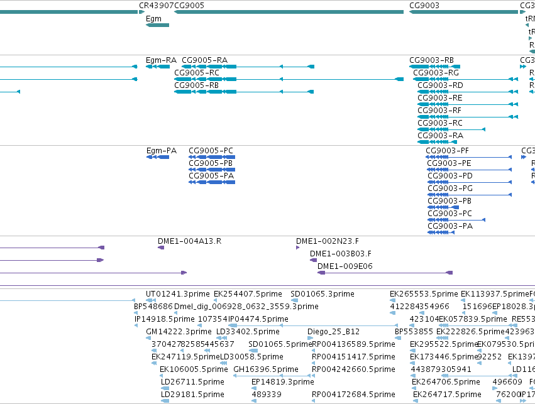Click the EK254407.5prime EST label
The width and height of the screenshot is (535, 404).
(x=248, y=294)
